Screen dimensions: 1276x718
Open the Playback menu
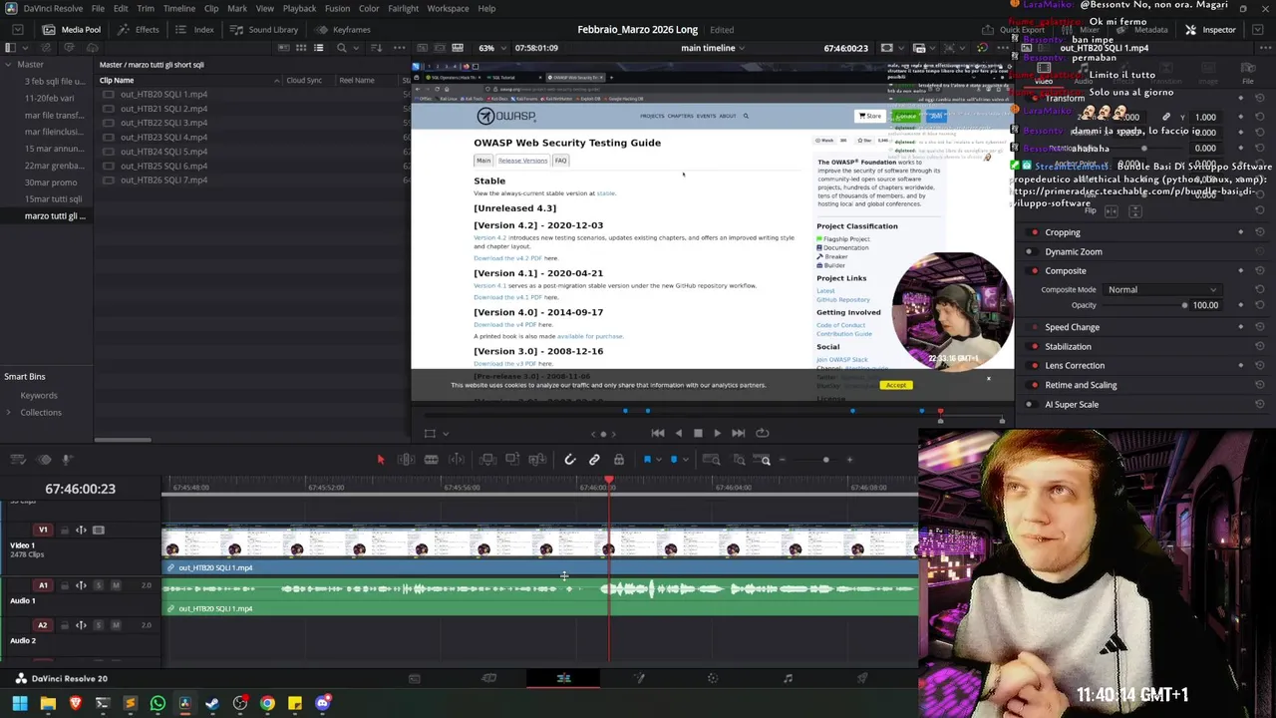299,8
